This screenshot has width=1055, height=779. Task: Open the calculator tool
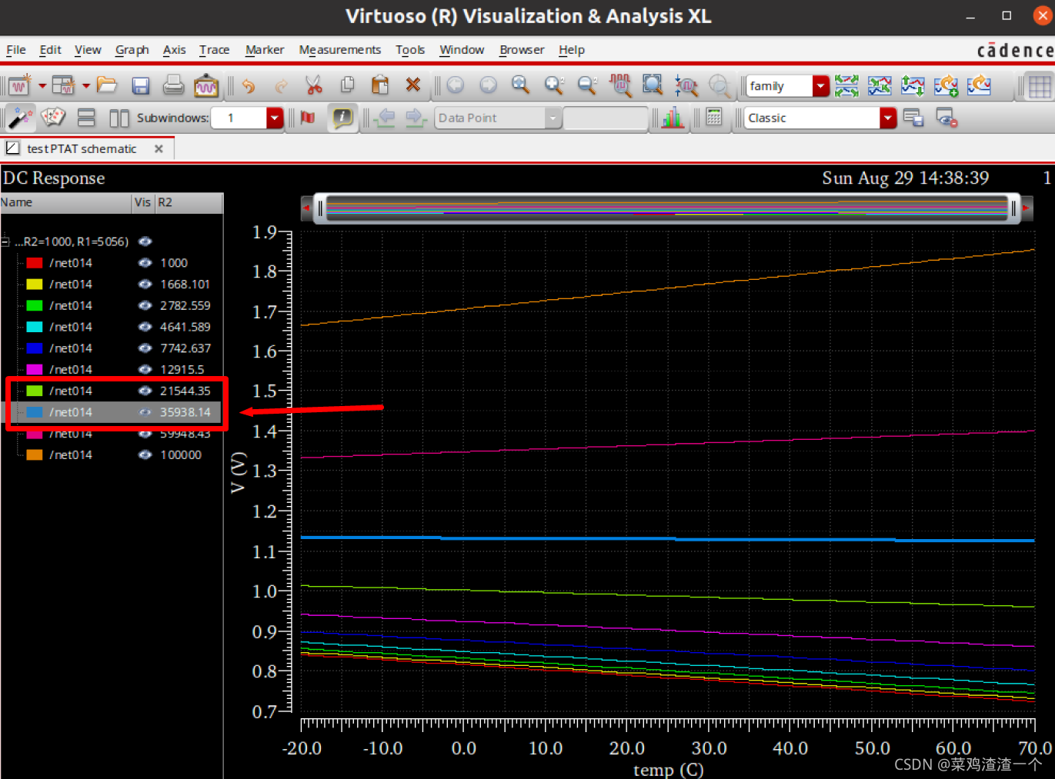pos(714,118)
